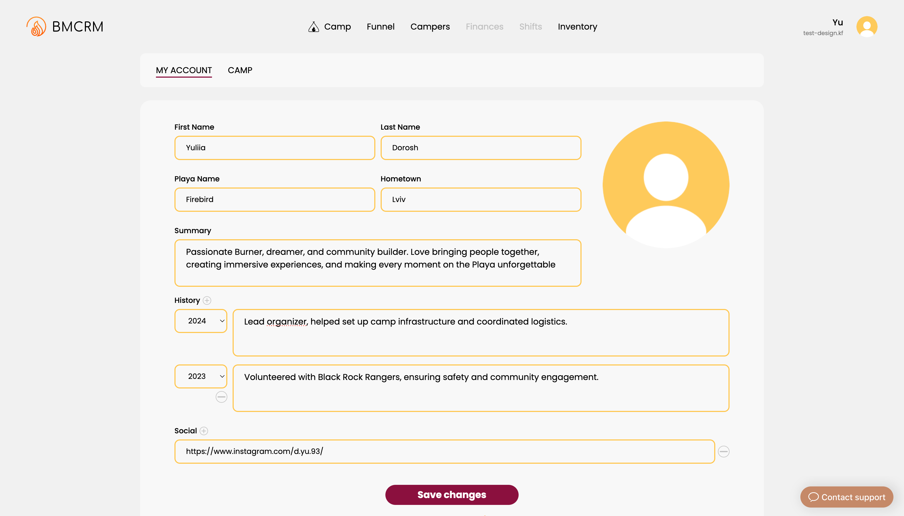This screenshot has width=904, height=516.
Task: Click the Contact support button
Action: click(847, 497)
